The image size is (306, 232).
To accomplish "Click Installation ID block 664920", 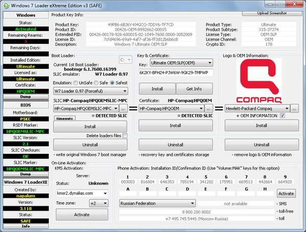I will (x=285, y=182).
